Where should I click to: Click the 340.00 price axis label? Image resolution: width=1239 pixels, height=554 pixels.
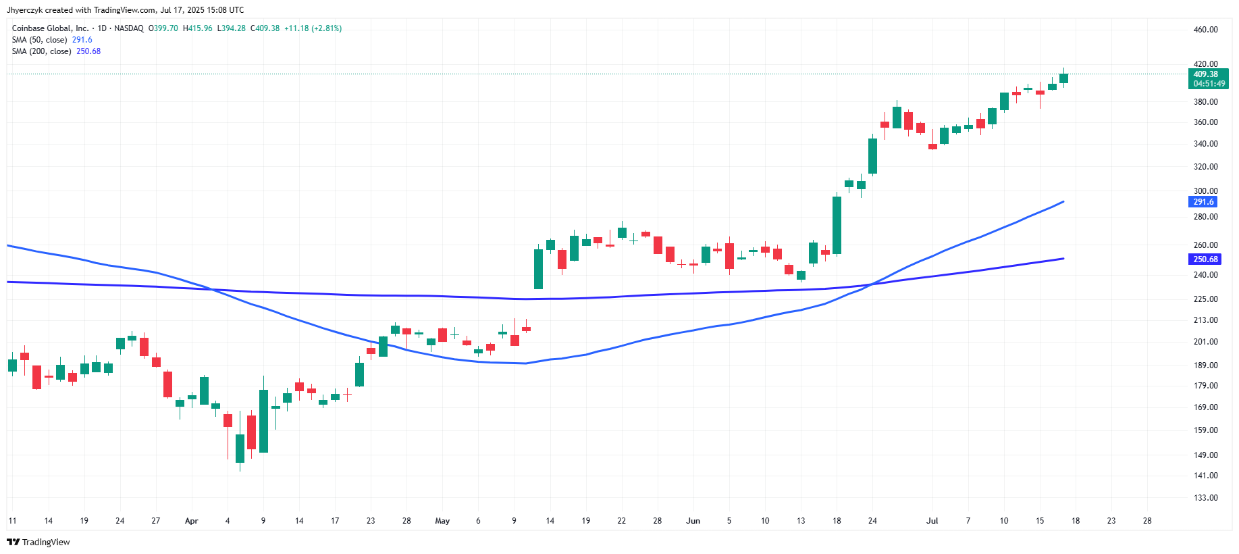click(1205, 144)
